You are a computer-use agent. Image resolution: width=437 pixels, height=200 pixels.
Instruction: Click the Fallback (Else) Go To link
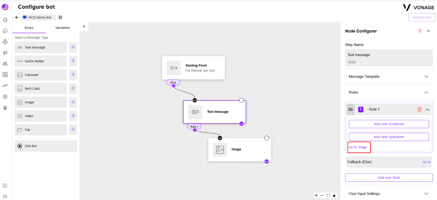point(427,162)
